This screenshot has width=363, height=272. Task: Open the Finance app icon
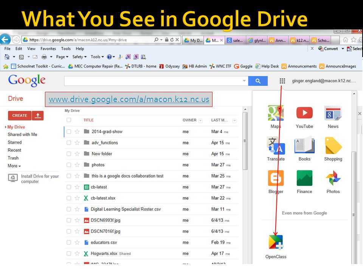coord(304,178)
